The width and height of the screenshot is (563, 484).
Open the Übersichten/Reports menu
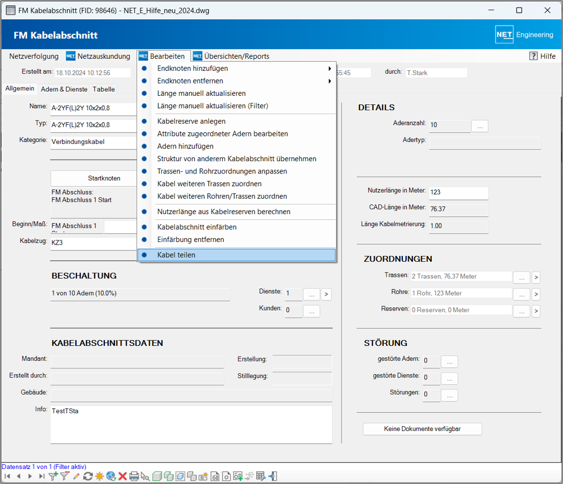tap(232, 56)
